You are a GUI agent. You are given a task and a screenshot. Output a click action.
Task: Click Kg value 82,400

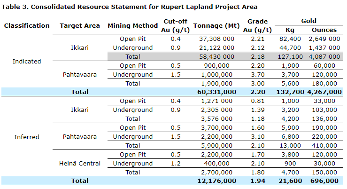click(x=290, y=39)
